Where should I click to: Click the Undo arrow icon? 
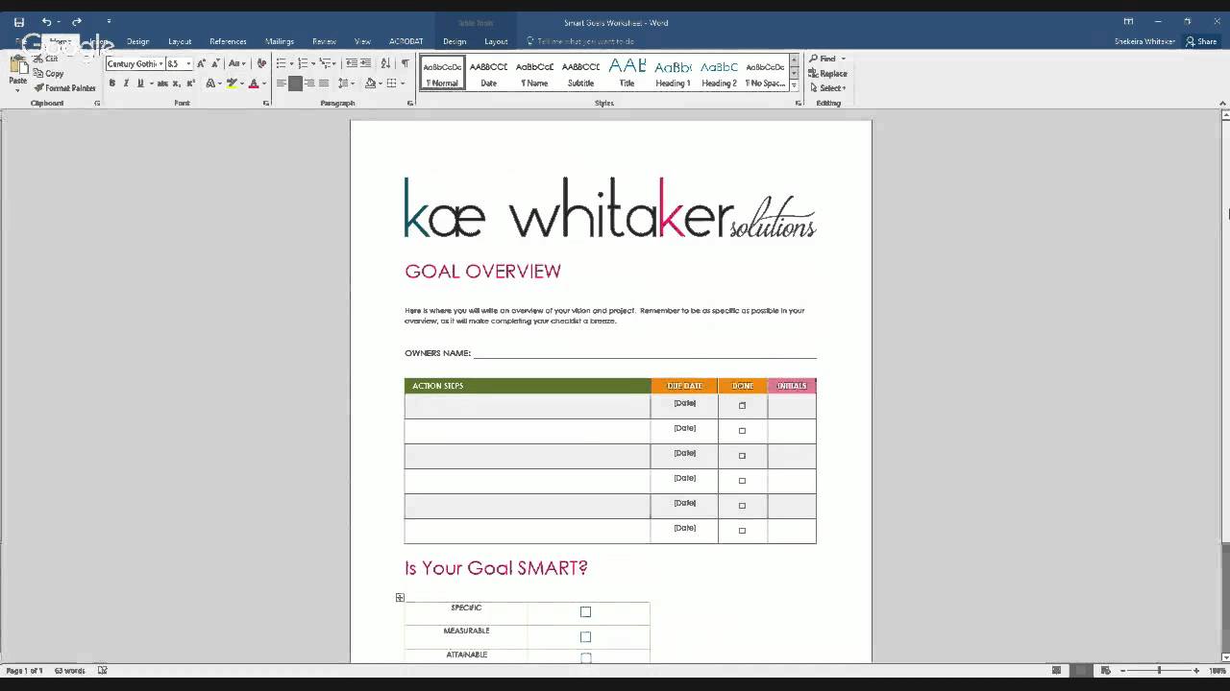pos(46,22)
